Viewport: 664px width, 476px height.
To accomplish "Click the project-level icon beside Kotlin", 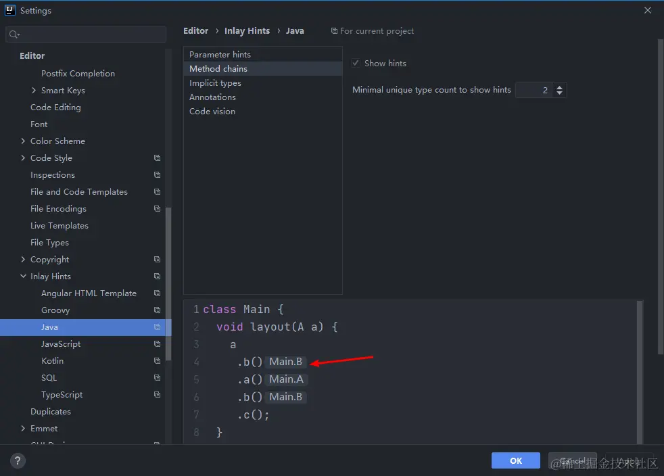I will point(157,361).
